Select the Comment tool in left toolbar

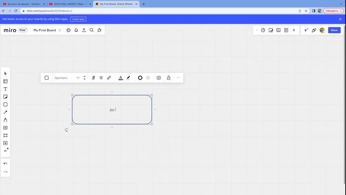pyautogui.click(x=5, y=128)
